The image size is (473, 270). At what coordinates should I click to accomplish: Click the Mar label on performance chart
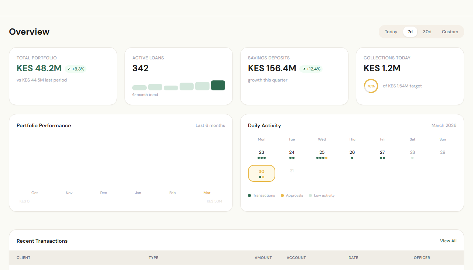207,193
